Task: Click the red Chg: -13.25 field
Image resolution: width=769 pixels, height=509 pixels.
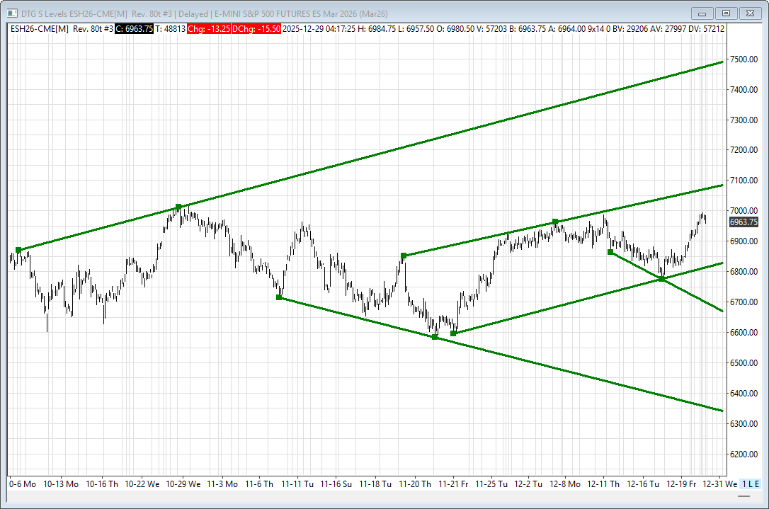Action: coord(210,28)
